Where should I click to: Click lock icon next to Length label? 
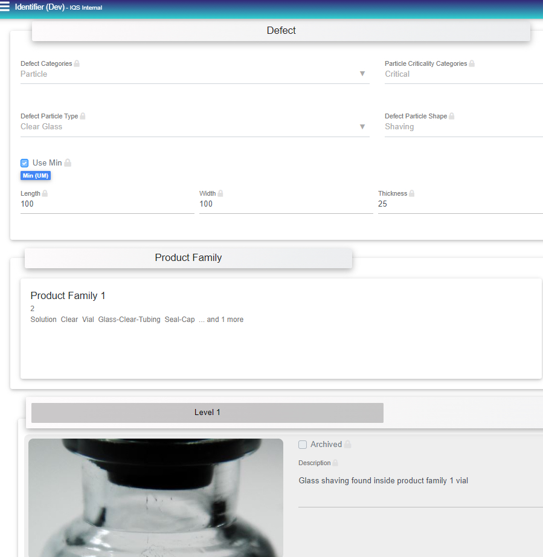(45, 193)
